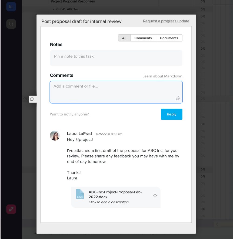Click Want to notify anyone link
This screenshot has height=239, width=233.
pyautogui.click(x=69, y=114)
